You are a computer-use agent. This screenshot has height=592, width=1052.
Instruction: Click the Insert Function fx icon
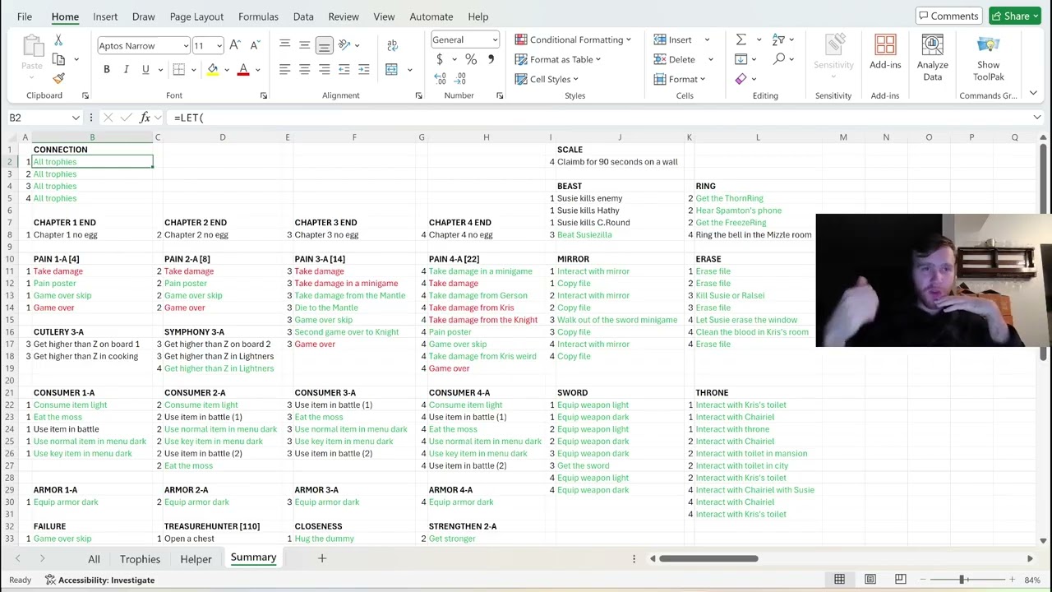tap(145, 118)
